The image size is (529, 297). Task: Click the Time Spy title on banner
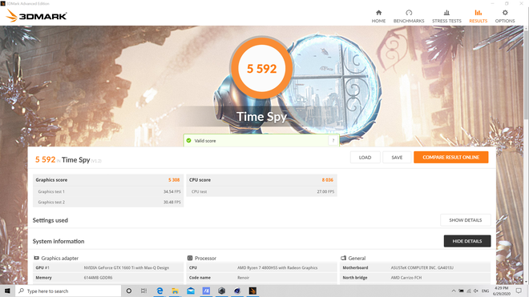click(x=261, y=117)
